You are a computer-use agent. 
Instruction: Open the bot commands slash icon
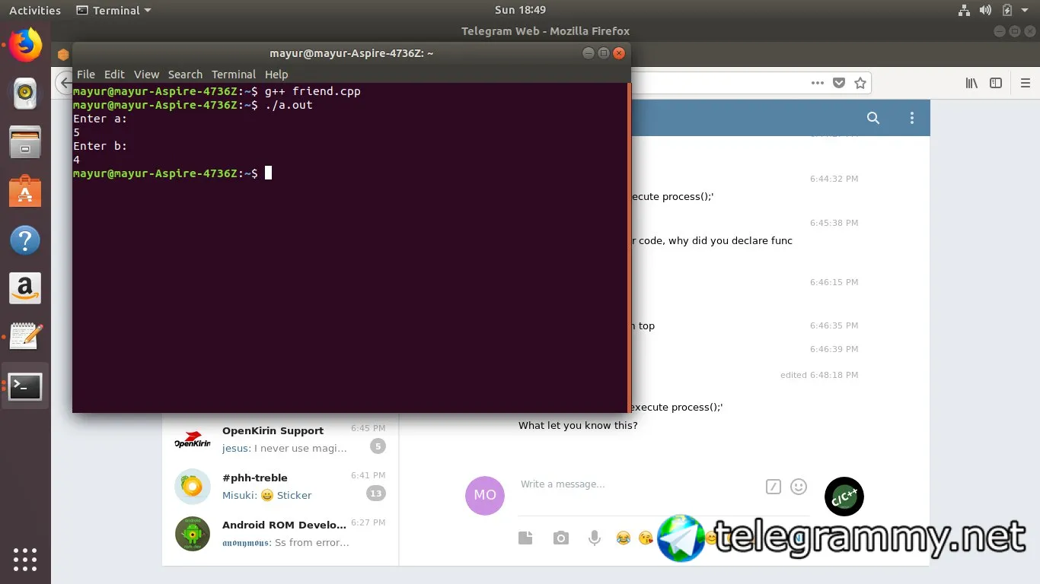point(774,487)
